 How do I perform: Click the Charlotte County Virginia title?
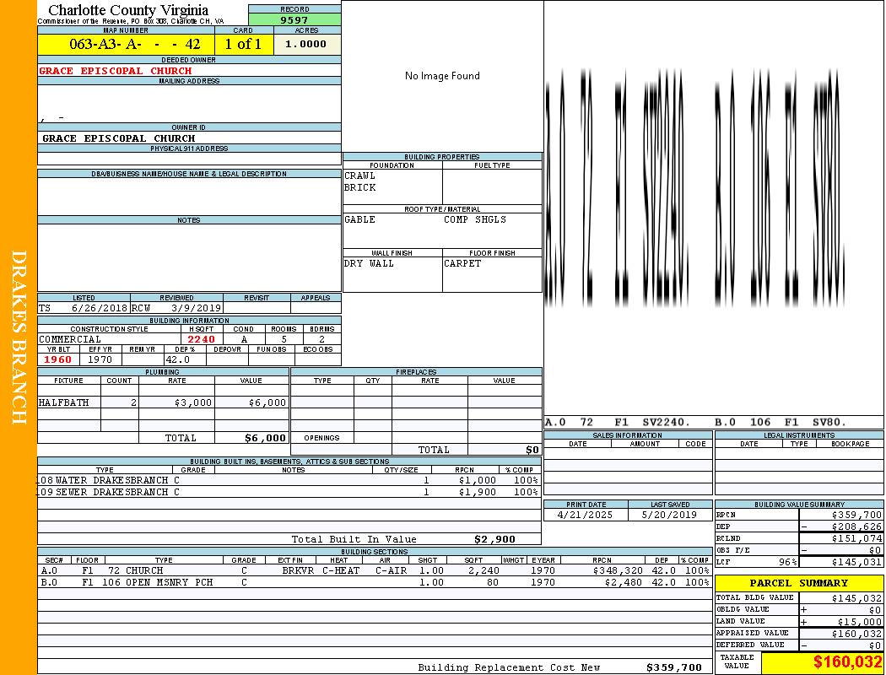(128, 10)
